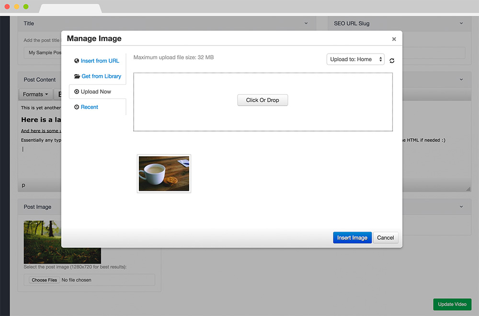The image size is (479, 316).
Task: Open the Formats dropdown in editor toolbar
Action: (35, 95)
